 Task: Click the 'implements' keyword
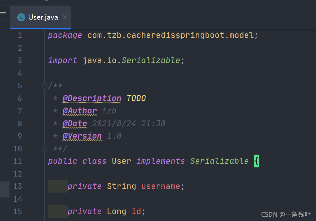[161, 161]
